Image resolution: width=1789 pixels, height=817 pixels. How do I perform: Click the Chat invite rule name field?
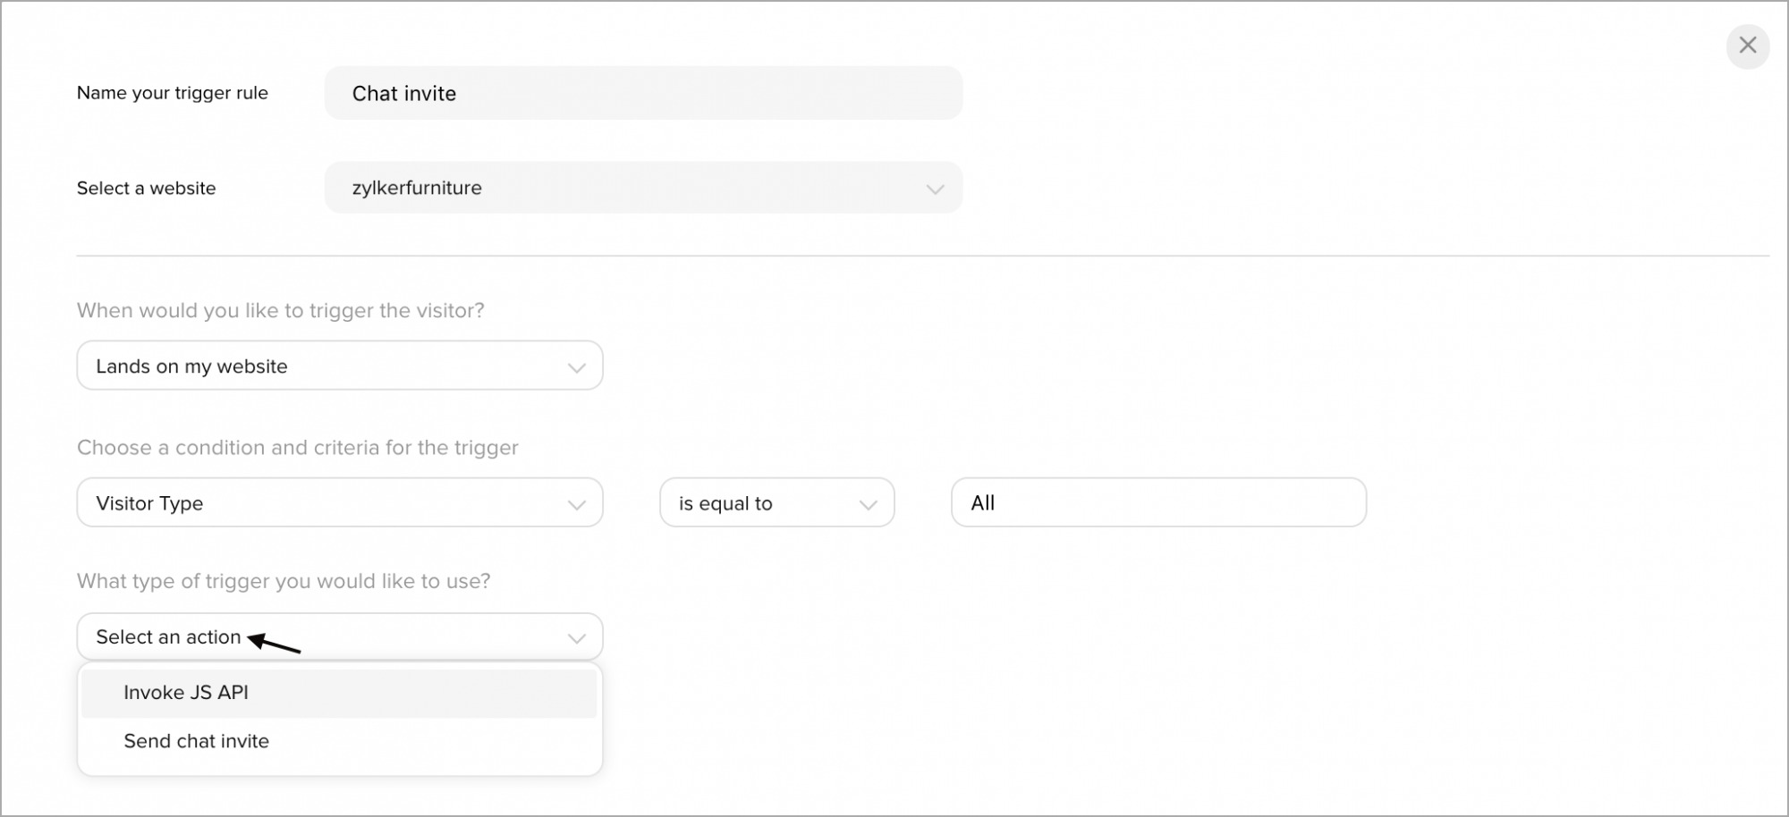pos(642,93)
